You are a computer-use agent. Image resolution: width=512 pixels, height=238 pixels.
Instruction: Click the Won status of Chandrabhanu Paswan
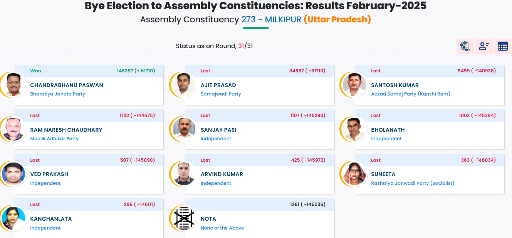(x=35, y=71)
